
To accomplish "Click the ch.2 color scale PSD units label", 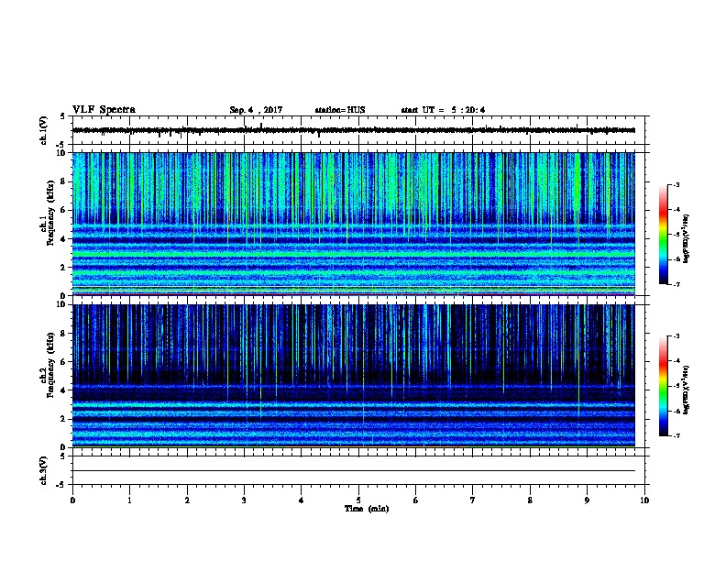I will [686, 390].
